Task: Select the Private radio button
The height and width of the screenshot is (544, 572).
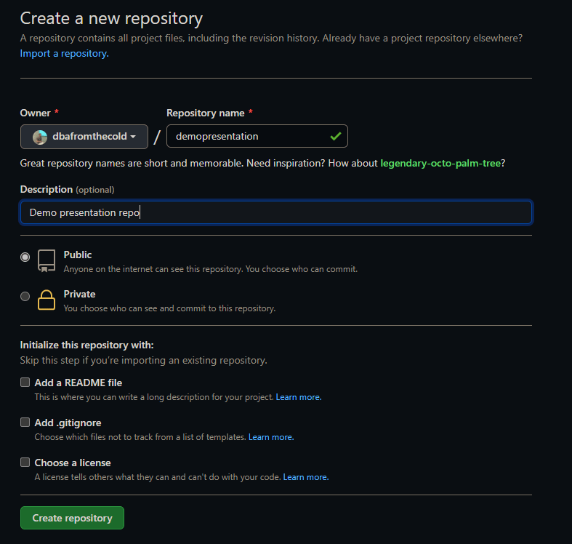Action: click(25, 296)
